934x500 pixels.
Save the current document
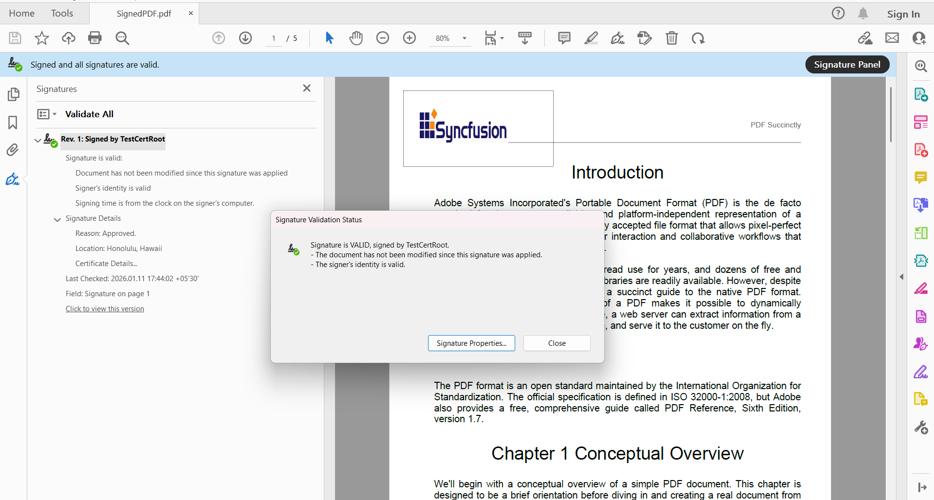pos(15,38)
